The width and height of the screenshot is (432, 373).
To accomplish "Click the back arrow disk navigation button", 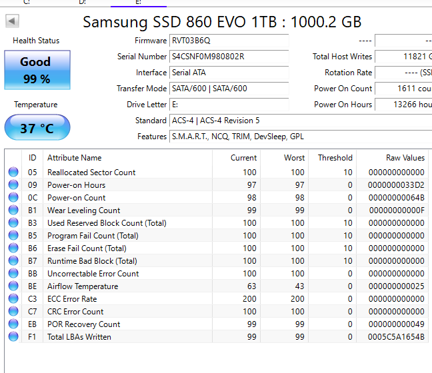I will 12,21.
